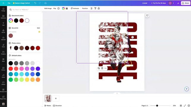Open the Photos sidebar tab
This screenshot has width=191, height=107.
click(3, 69)
